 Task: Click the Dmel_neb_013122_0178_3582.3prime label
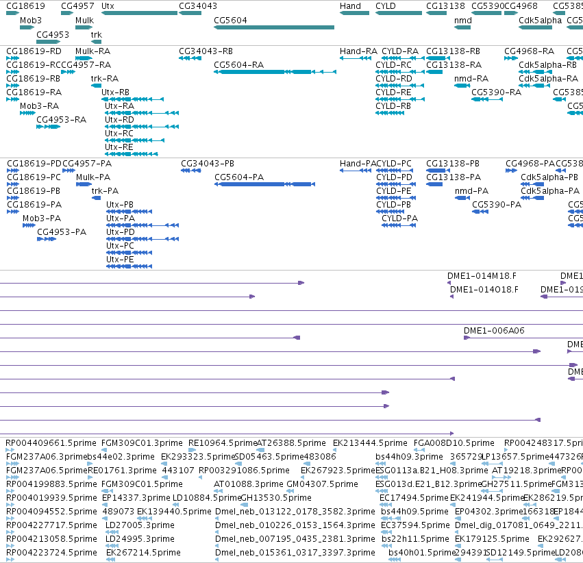[x=295, y=512]
